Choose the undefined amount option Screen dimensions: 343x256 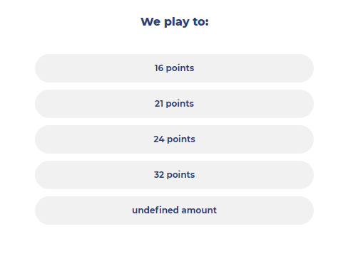point(174,210)
